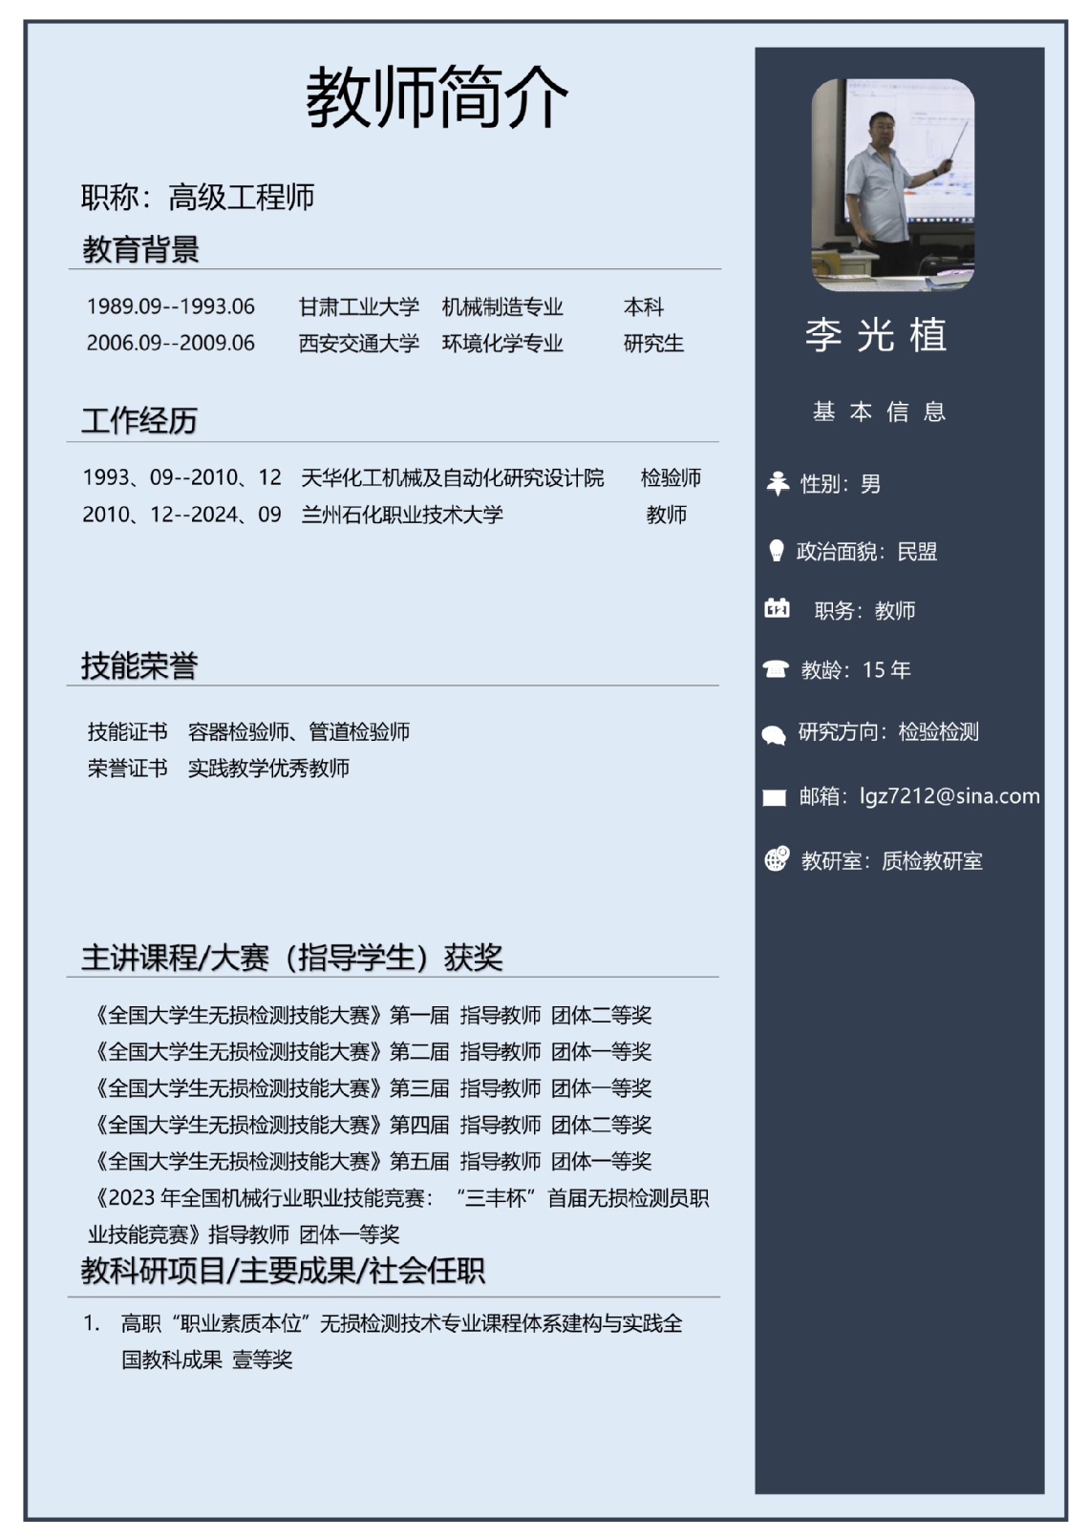The image size is (1088, 1539).
Task: Click the 兰州石化职业技术大学 work entry
Action: (x=402, y=515)
